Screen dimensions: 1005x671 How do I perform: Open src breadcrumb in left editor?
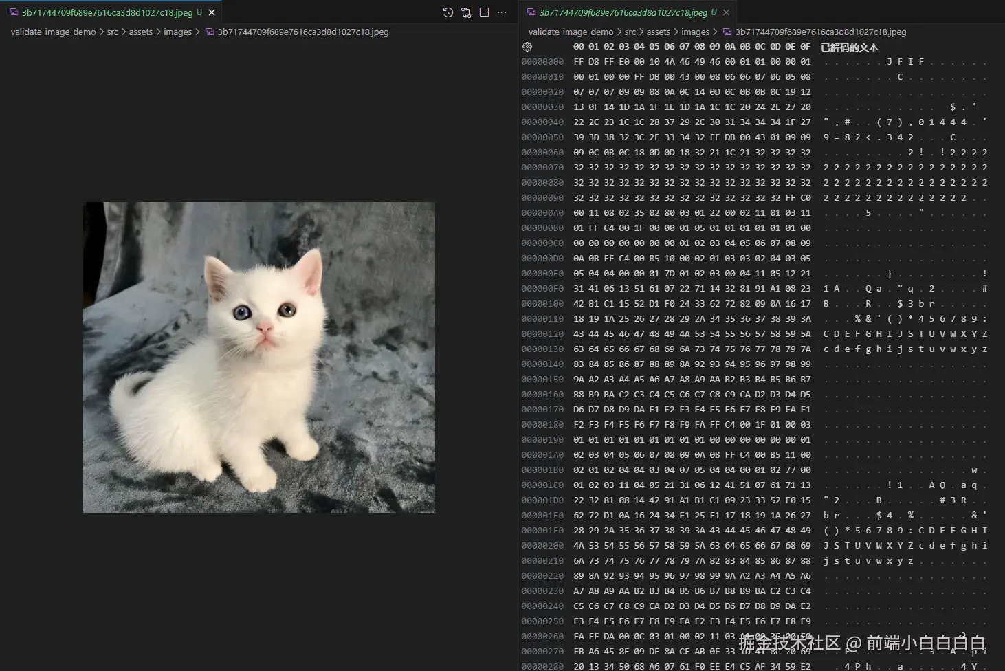pyautogui.click(x=113, y=32)
